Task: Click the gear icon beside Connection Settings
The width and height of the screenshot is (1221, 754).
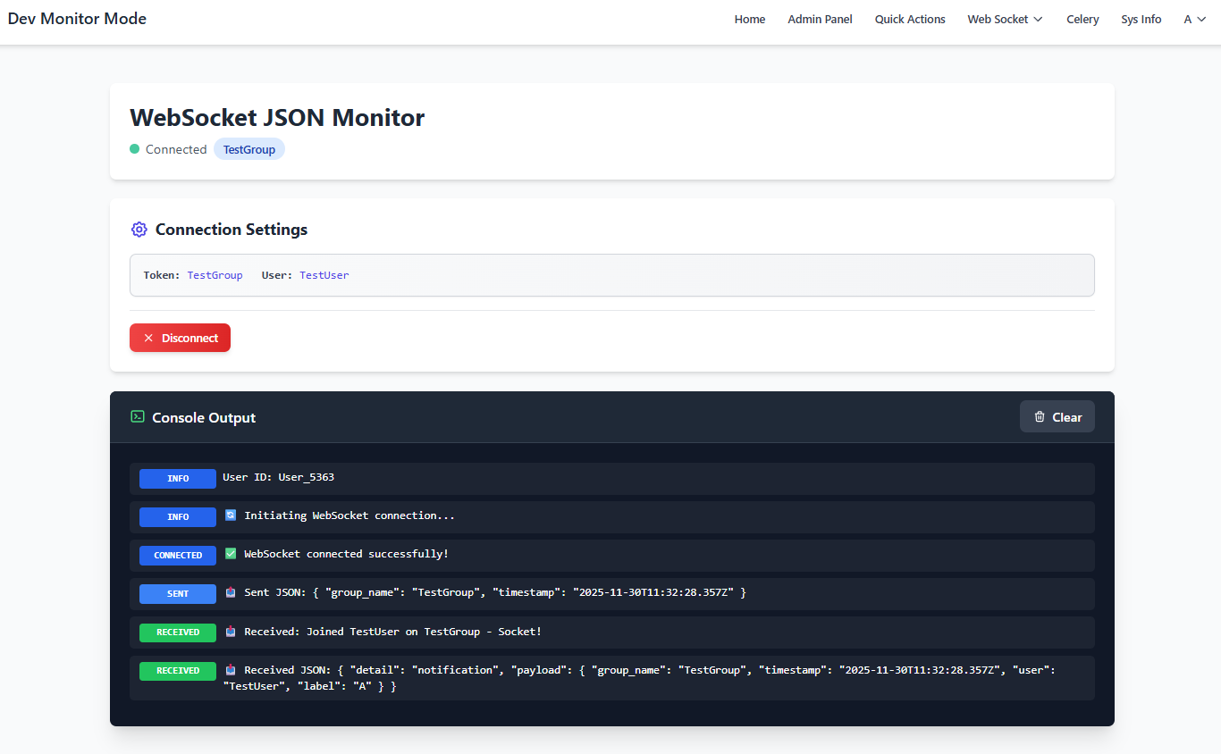Action: coord(139,230)
